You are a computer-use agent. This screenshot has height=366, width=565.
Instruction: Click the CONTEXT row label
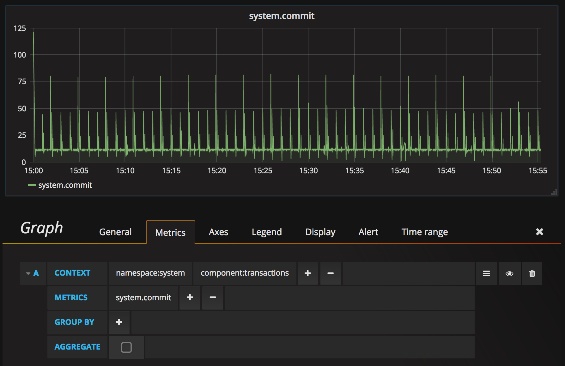72,273
